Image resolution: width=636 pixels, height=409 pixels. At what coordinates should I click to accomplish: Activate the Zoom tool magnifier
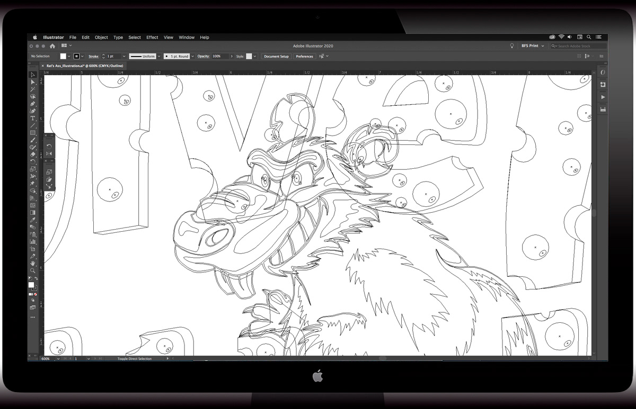tap(33, 270)
